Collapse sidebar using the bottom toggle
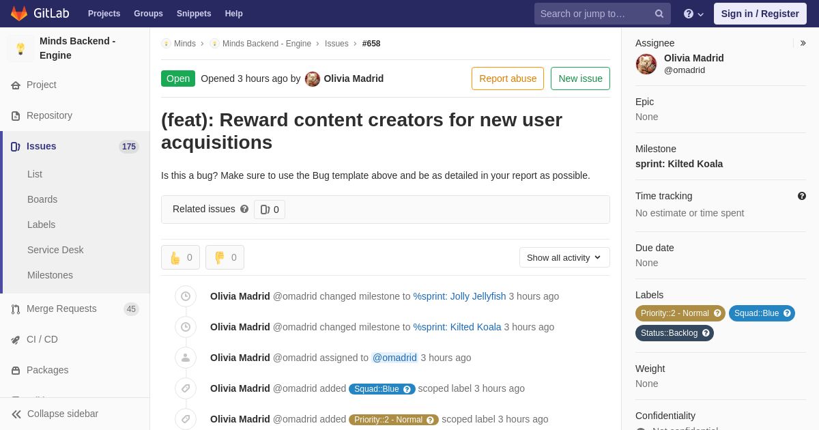819x430 pixels. pyautogui.click(x=55, y=414)
